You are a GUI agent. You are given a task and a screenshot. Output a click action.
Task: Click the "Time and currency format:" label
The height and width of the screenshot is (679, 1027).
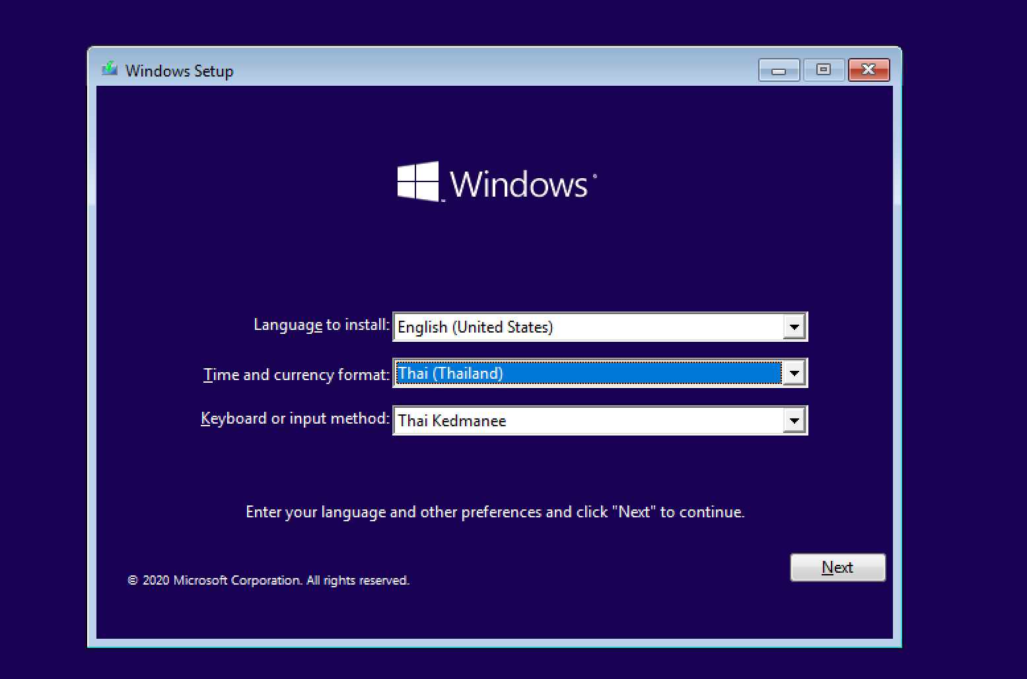coord(297,375)
